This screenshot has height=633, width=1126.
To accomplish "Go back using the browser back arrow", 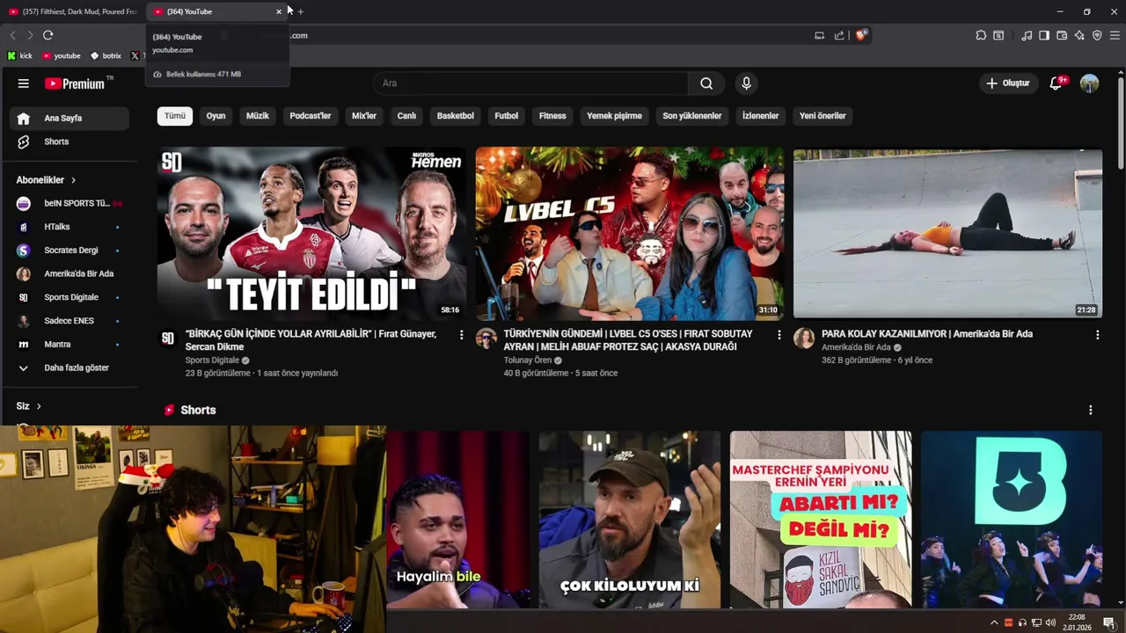I will click(12, 35).
